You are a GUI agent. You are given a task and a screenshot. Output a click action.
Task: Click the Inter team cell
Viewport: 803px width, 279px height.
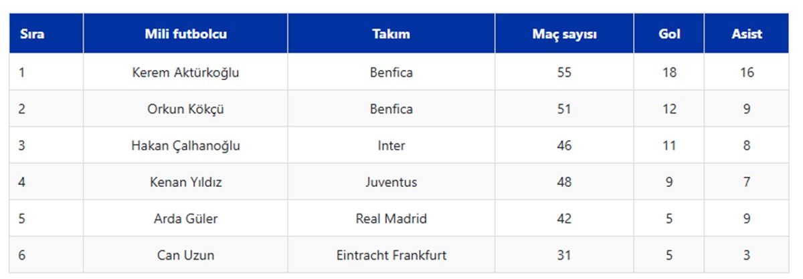coord(391,146)
